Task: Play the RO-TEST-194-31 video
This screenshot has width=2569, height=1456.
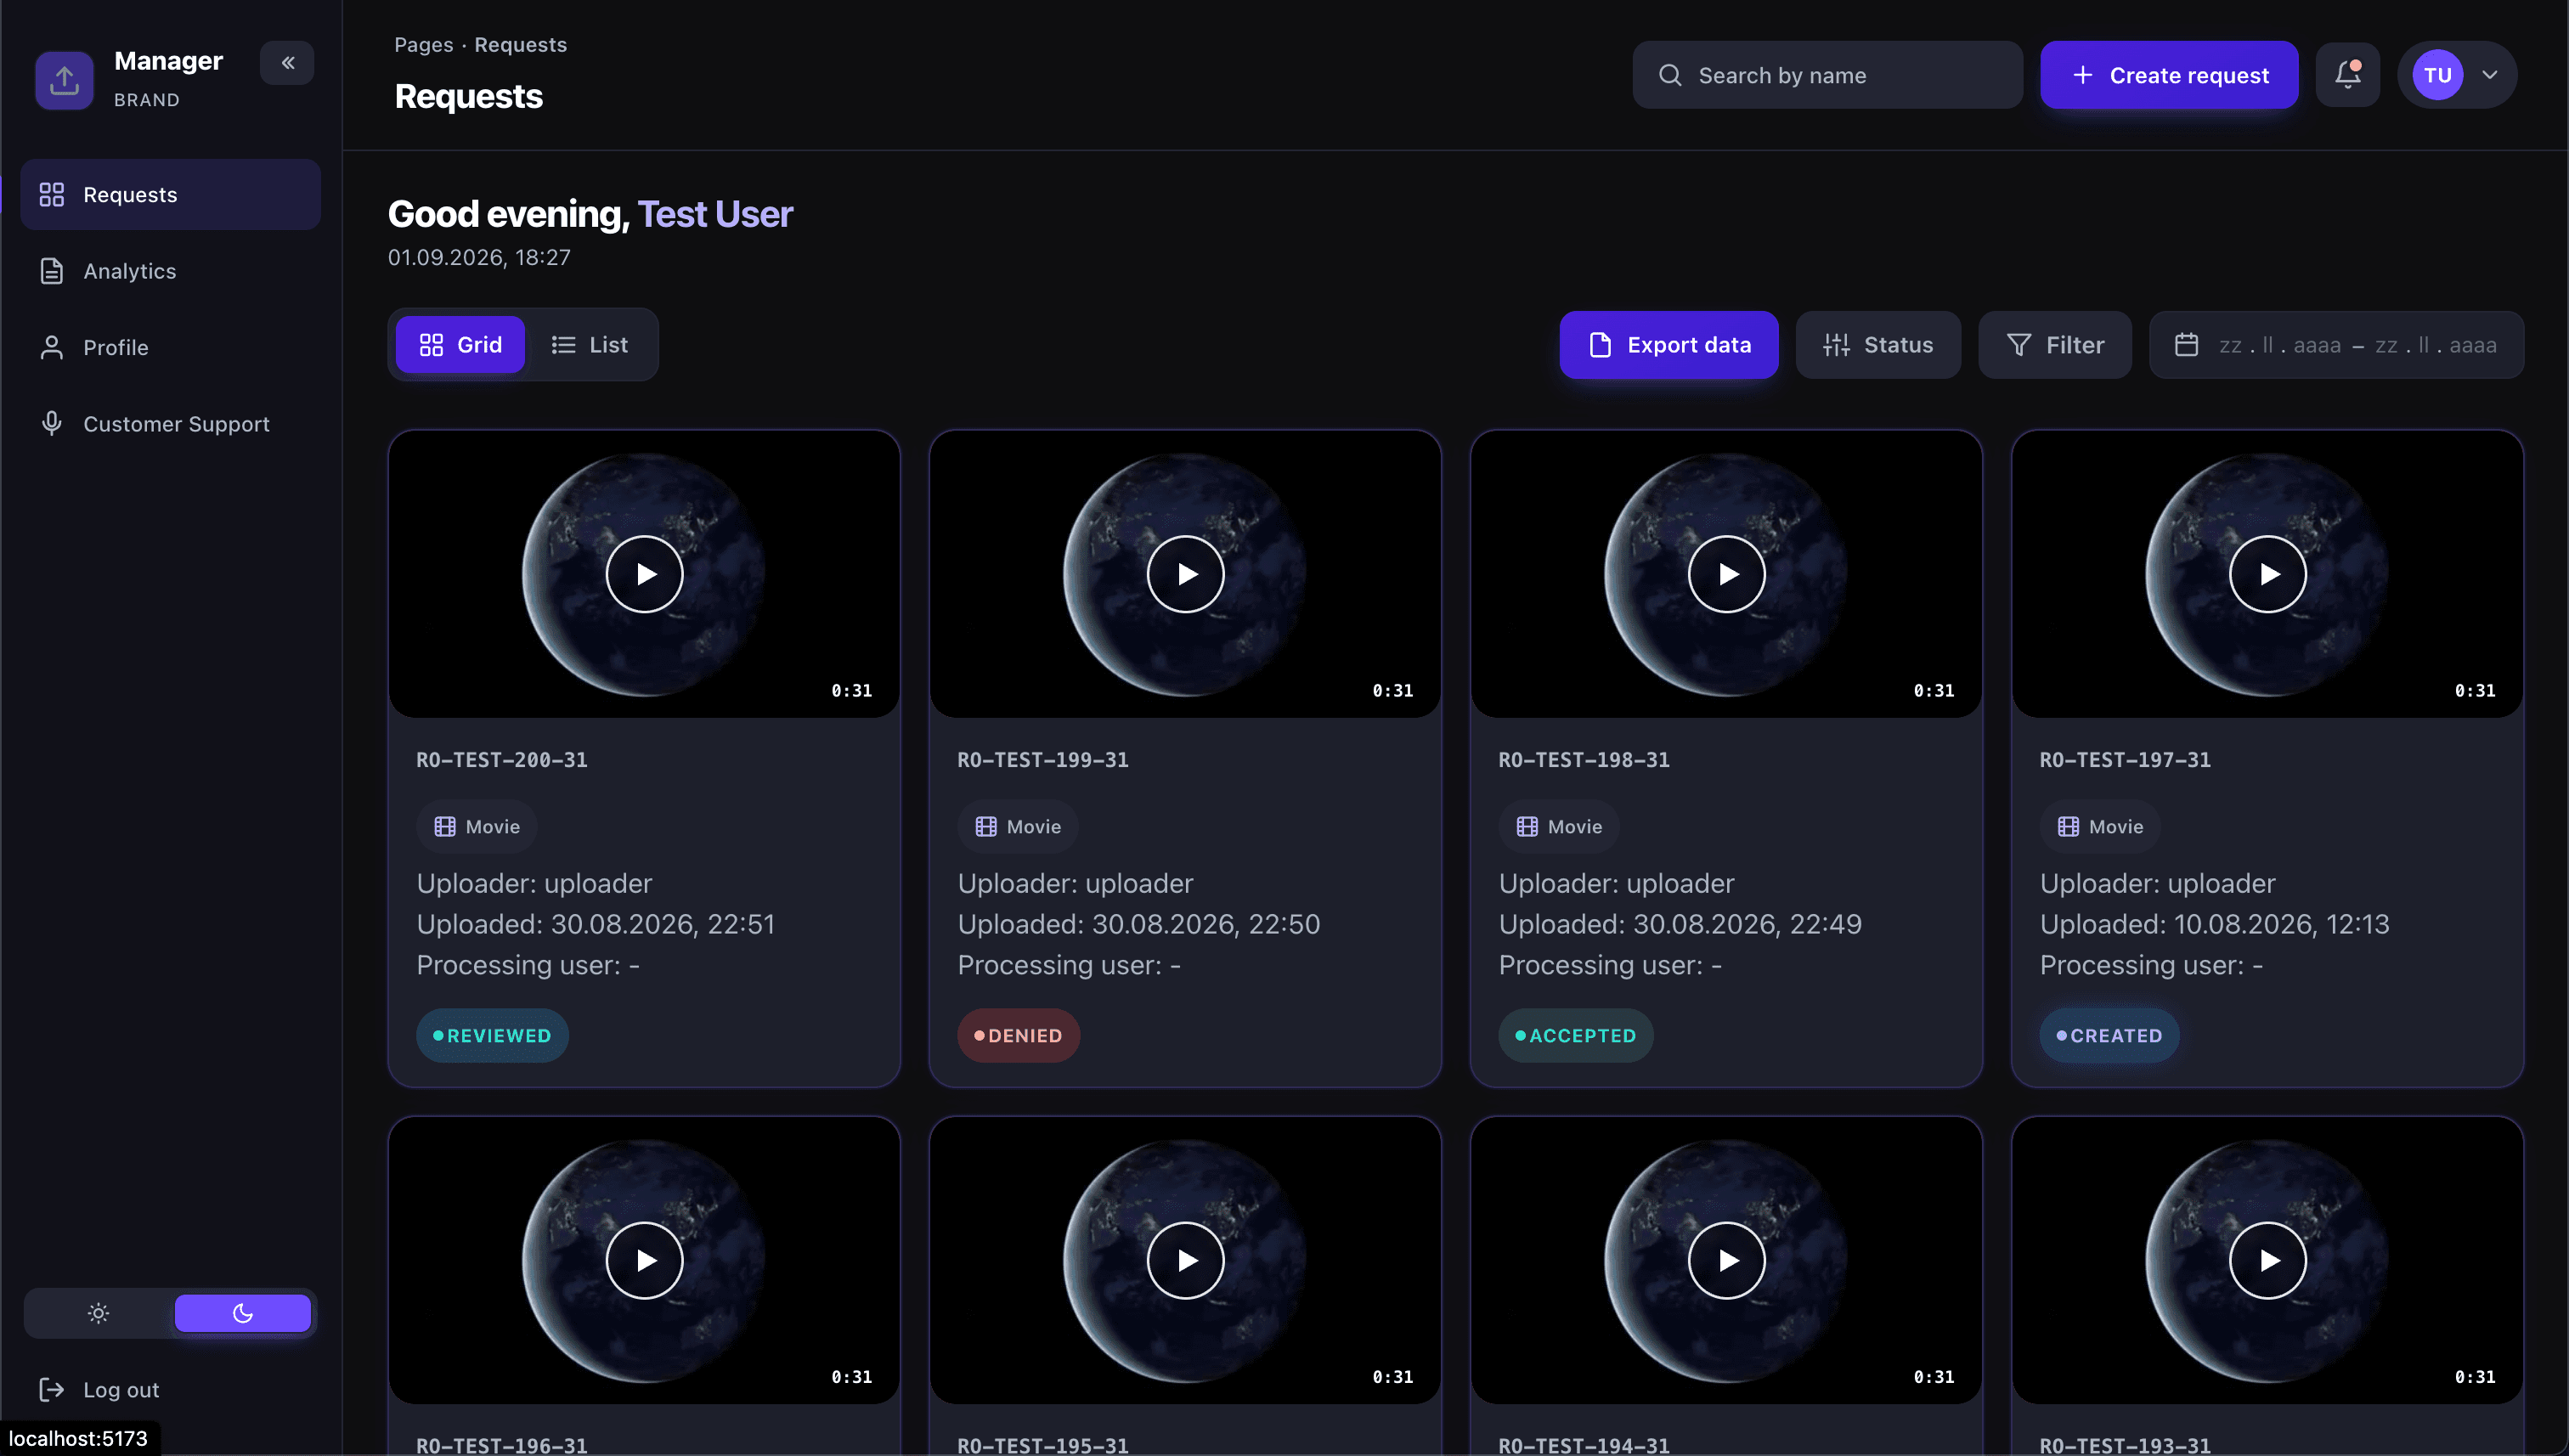Action: (1727, 1260)
